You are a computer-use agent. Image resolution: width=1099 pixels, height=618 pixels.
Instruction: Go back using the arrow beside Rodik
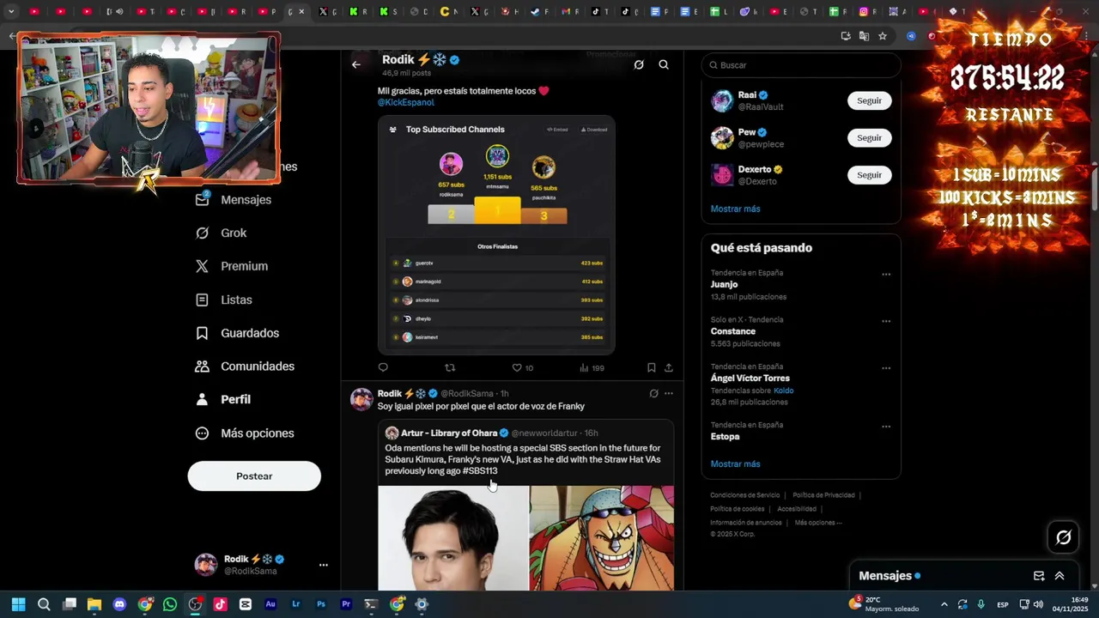point(356,64)
